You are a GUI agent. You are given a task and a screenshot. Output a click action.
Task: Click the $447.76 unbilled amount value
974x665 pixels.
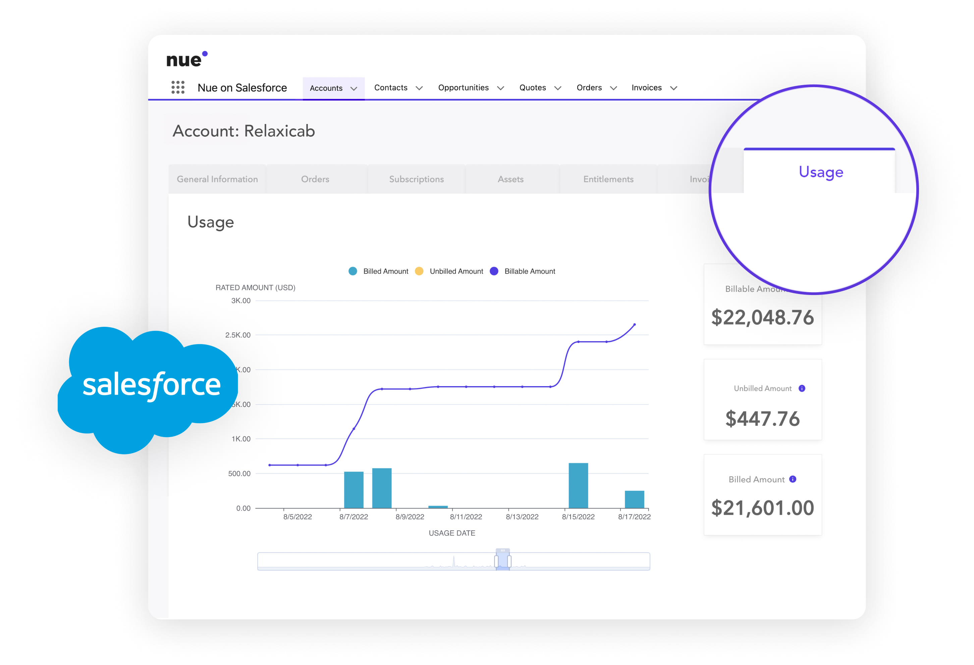(x=762, y=419)
